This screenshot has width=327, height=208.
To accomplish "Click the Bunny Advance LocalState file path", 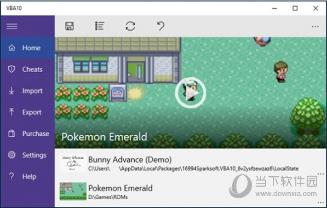I will click(193, 169).
